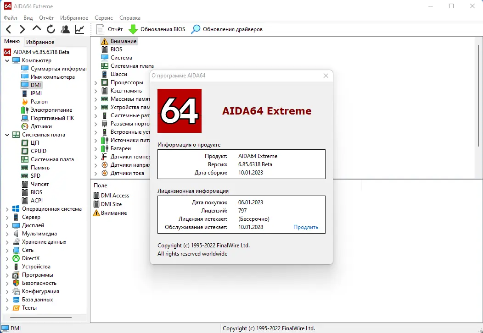
Task: Open the Справка menu
Action: [x=130, y=18]
